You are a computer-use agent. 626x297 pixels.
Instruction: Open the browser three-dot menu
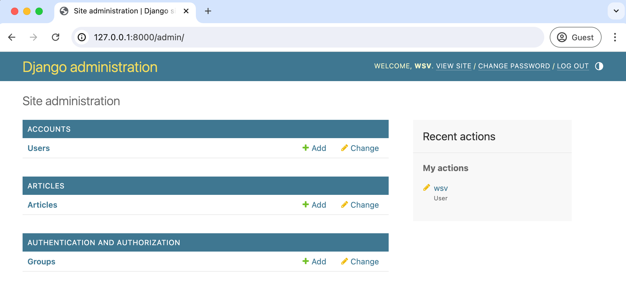click(x=615, y=37)
